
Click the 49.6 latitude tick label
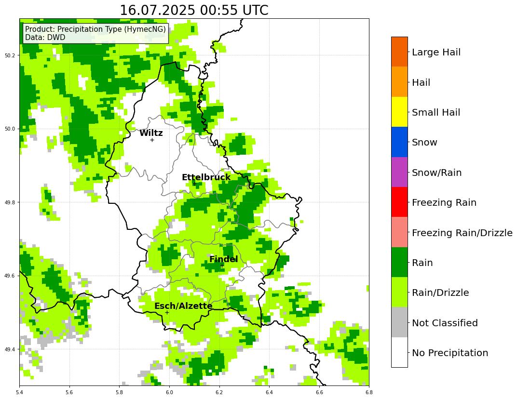pos(11,276)
